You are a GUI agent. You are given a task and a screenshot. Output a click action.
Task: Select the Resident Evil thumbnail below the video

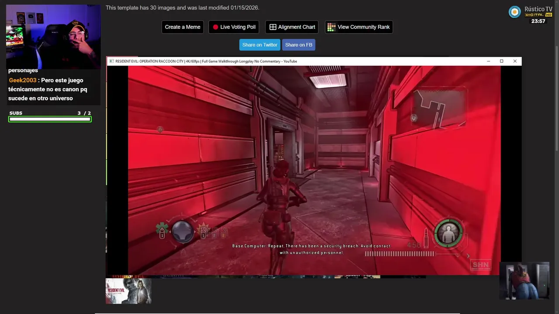tap(128, 291)
